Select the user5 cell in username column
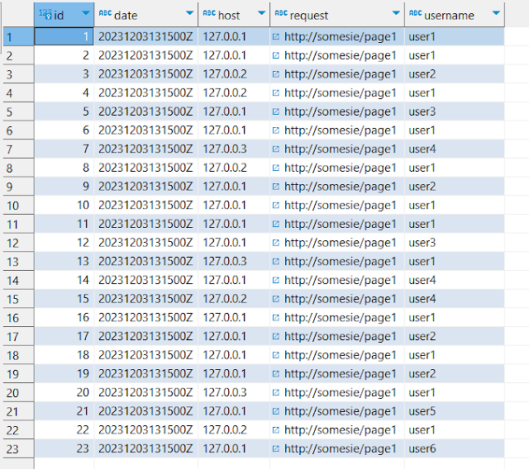 pyautogui.click(x=422, y=412)
